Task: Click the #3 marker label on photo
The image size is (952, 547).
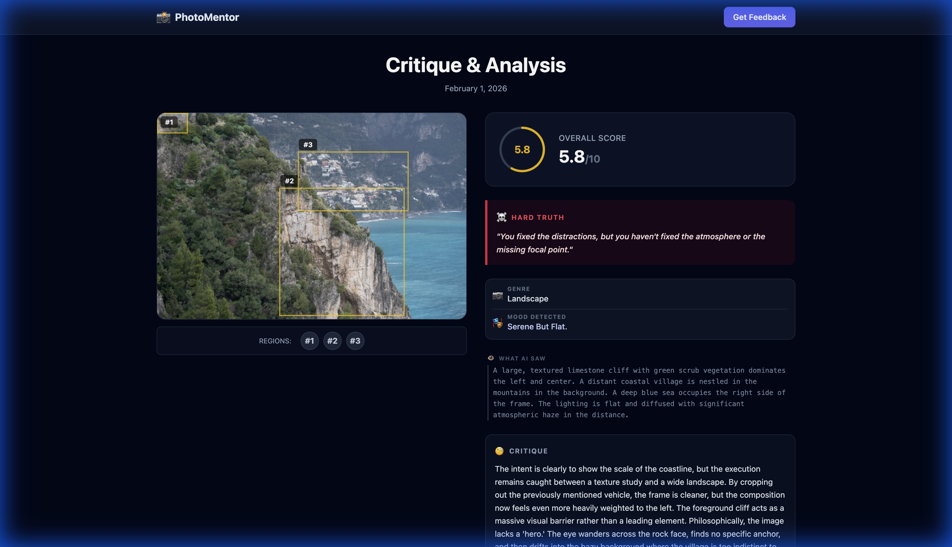Action: pos(308,145)
